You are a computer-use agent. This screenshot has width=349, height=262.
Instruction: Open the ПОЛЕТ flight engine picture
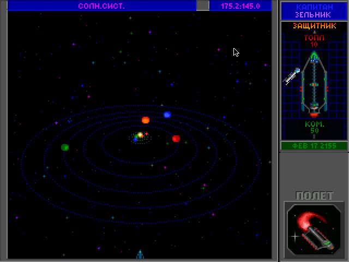point(314,230)
